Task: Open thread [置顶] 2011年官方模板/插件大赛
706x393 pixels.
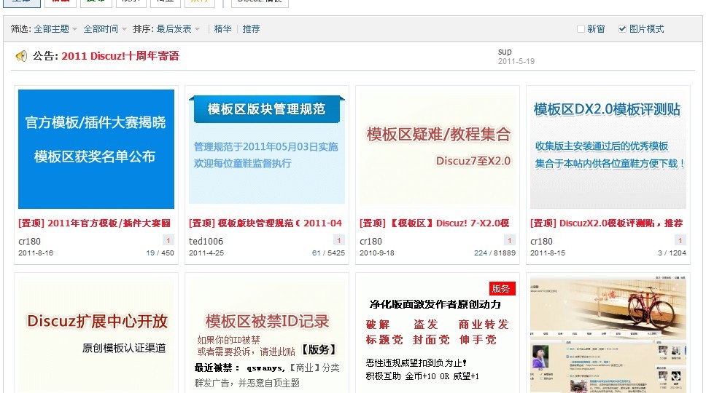Action: (x=94, y=223)
